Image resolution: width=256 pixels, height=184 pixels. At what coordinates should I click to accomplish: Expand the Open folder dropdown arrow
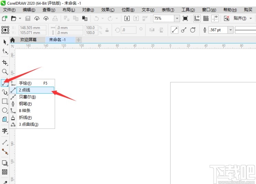pos(20,18)
